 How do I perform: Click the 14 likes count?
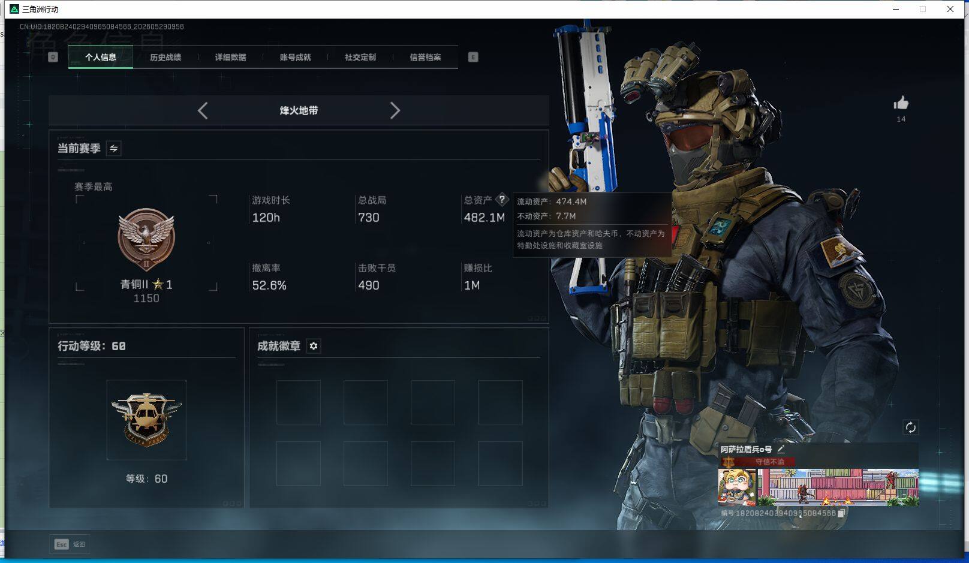point(901,119)
